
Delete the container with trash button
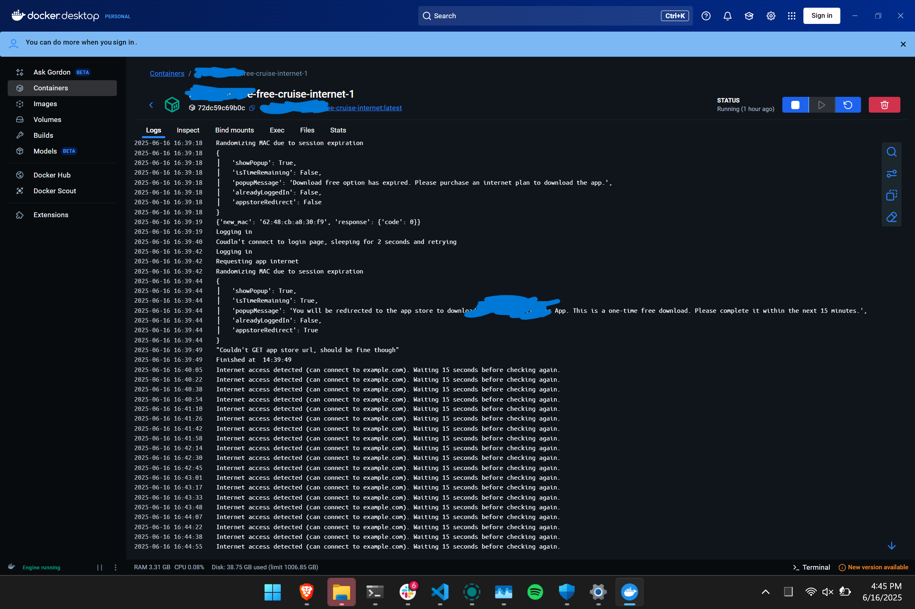(x=884, y=105)
